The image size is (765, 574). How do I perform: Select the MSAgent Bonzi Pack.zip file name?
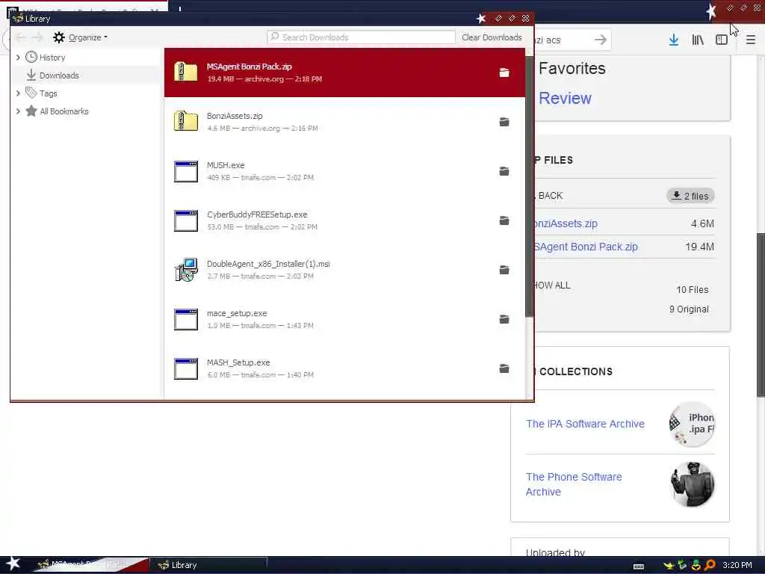[250, 67]
